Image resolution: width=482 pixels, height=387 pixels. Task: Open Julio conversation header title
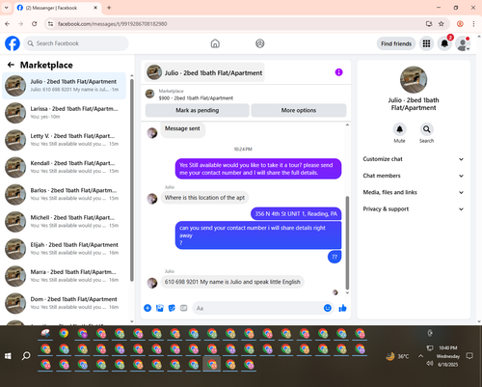click(x=204, y=72)
